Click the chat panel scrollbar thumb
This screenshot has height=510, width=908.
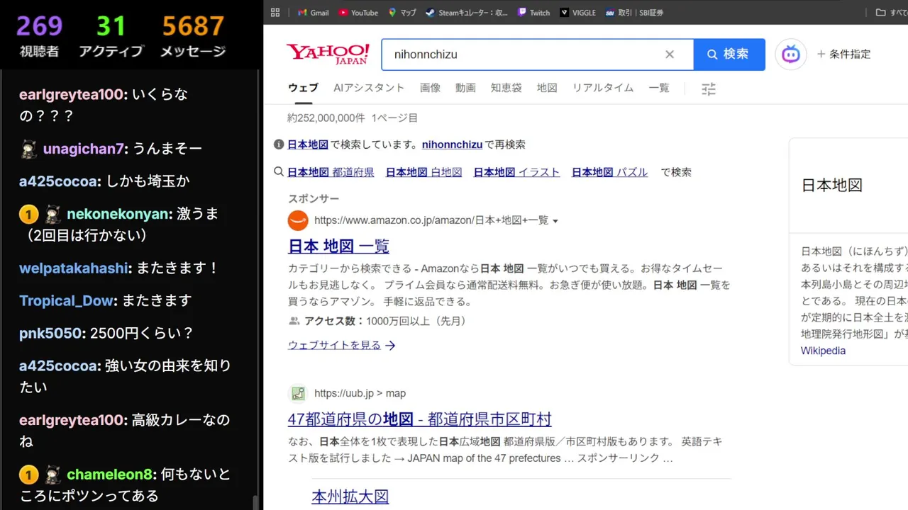256,502
